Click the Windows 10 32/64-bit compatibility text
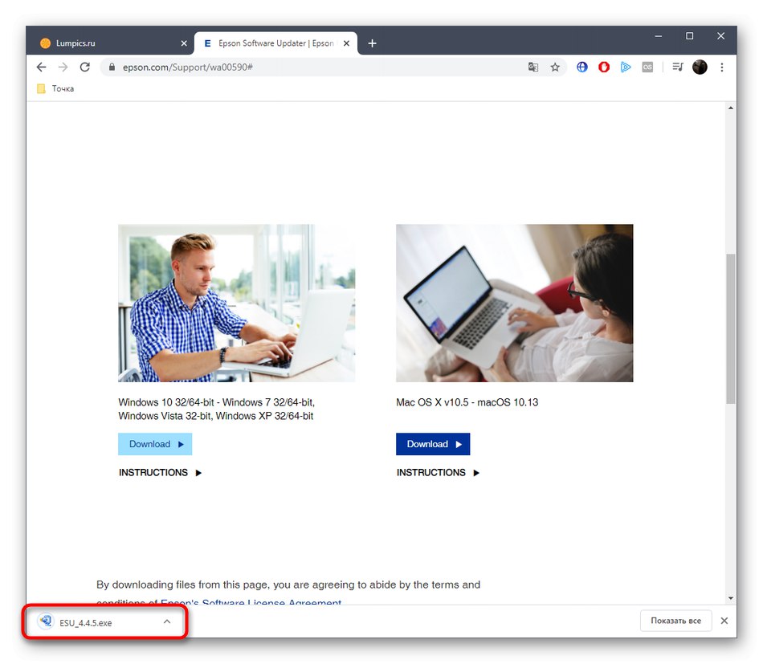The image size is (763, 664). point(217,409)
